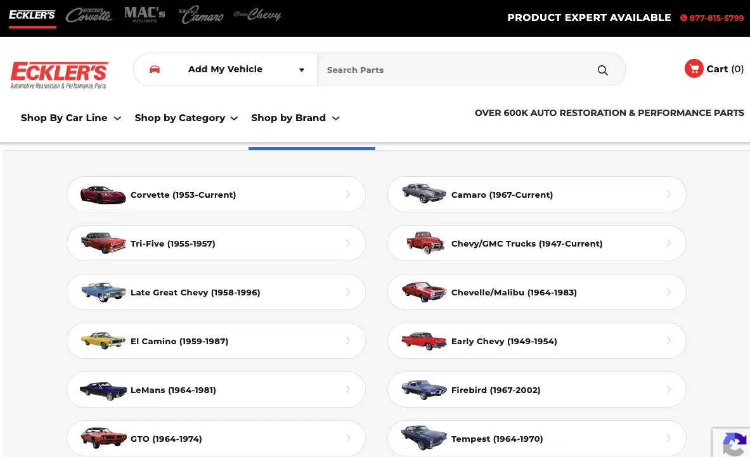Click the blue Late Great Chevy thumbnail

coord(103,292)
